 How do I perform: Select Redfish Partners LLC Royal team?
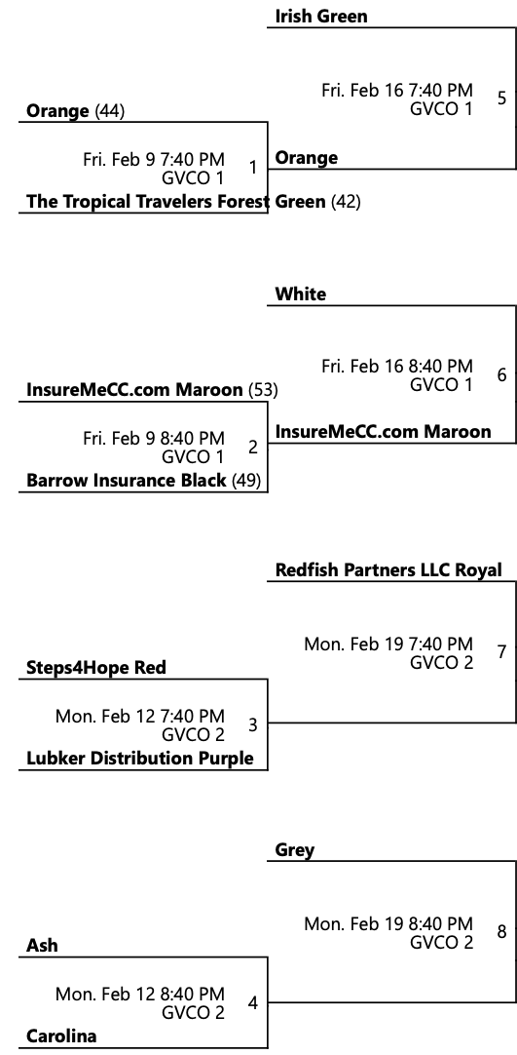click(388, 569)
